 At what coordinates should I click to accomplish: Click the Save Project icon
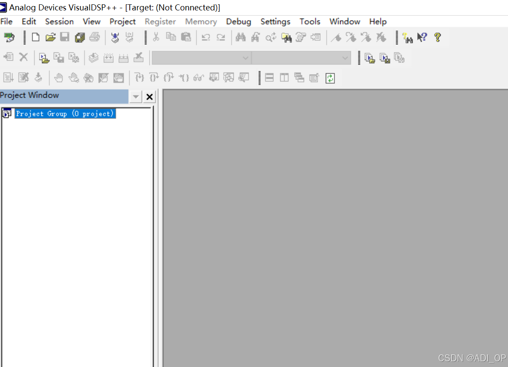[x=59, y=58]
